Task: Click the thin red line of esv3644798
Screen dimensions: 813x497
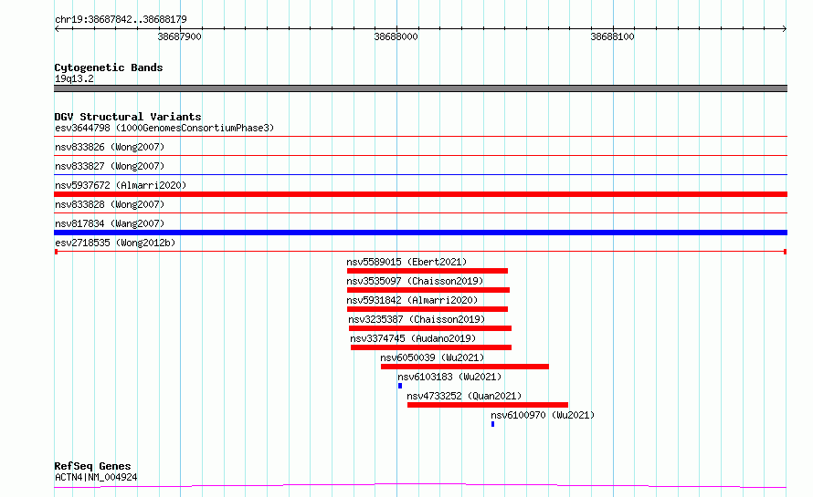Action: tap(420, 137)
